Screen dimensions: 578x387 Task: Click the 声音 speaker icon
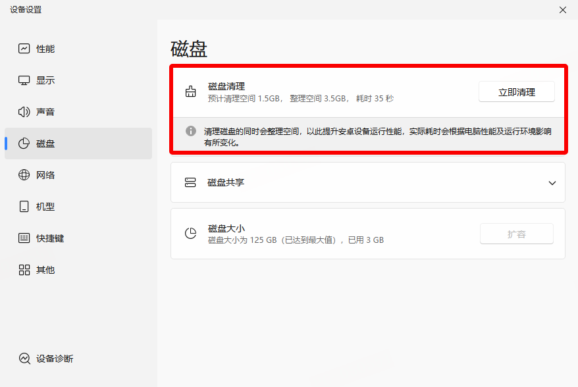click(24, 112)
